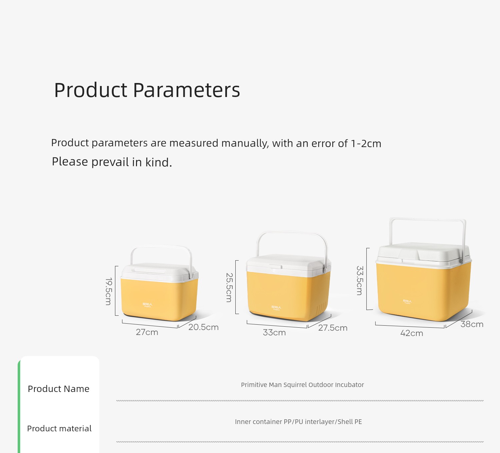Click the Please prevail in kind text

[x=112, y=162]
